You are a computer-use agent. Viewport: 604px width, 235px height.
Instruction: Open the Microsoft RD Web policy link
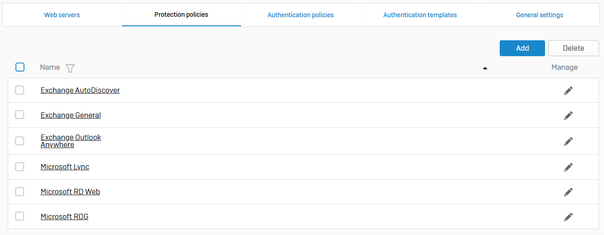click(x=70, y=192)
